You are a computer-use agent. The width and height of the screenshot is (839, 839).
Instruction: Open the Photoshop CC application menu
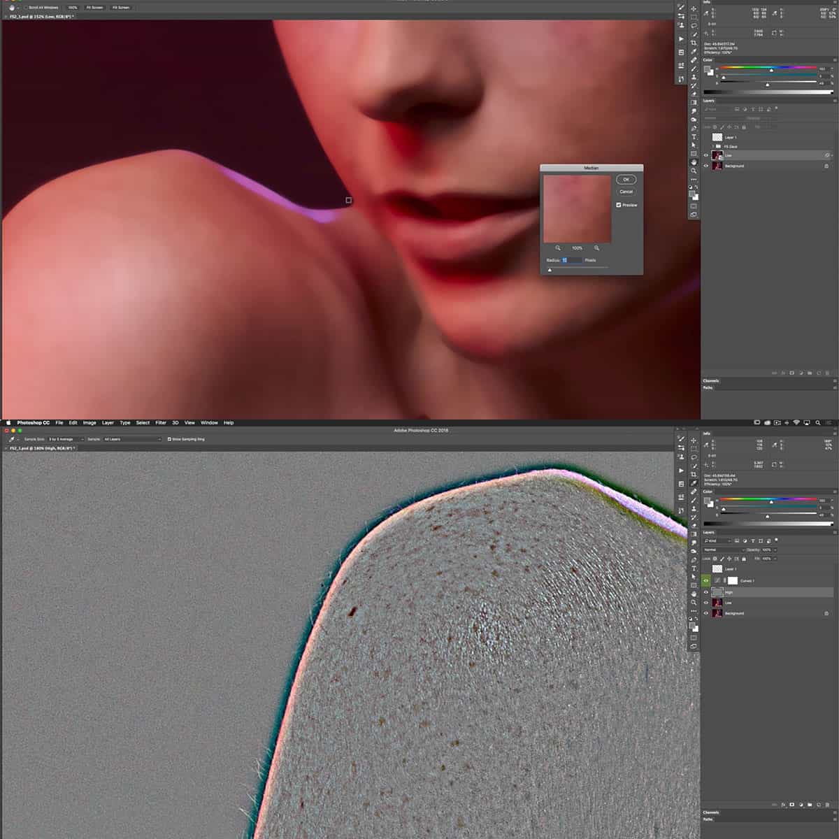(34, 422)
